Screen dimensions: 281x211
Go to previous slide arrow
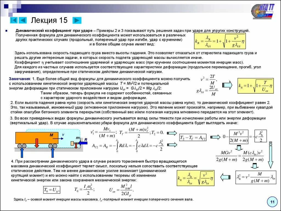tap(23, 20)
